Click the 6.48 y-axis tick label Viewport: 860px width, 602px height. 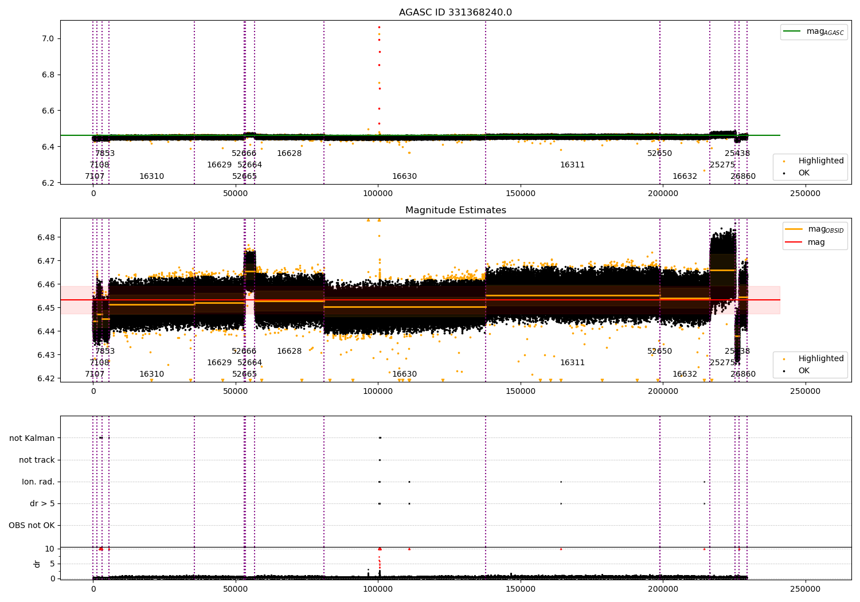coord(46,237)
